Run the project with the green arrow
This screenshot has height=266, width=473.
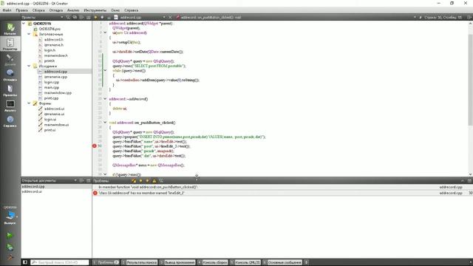(10, 235)
